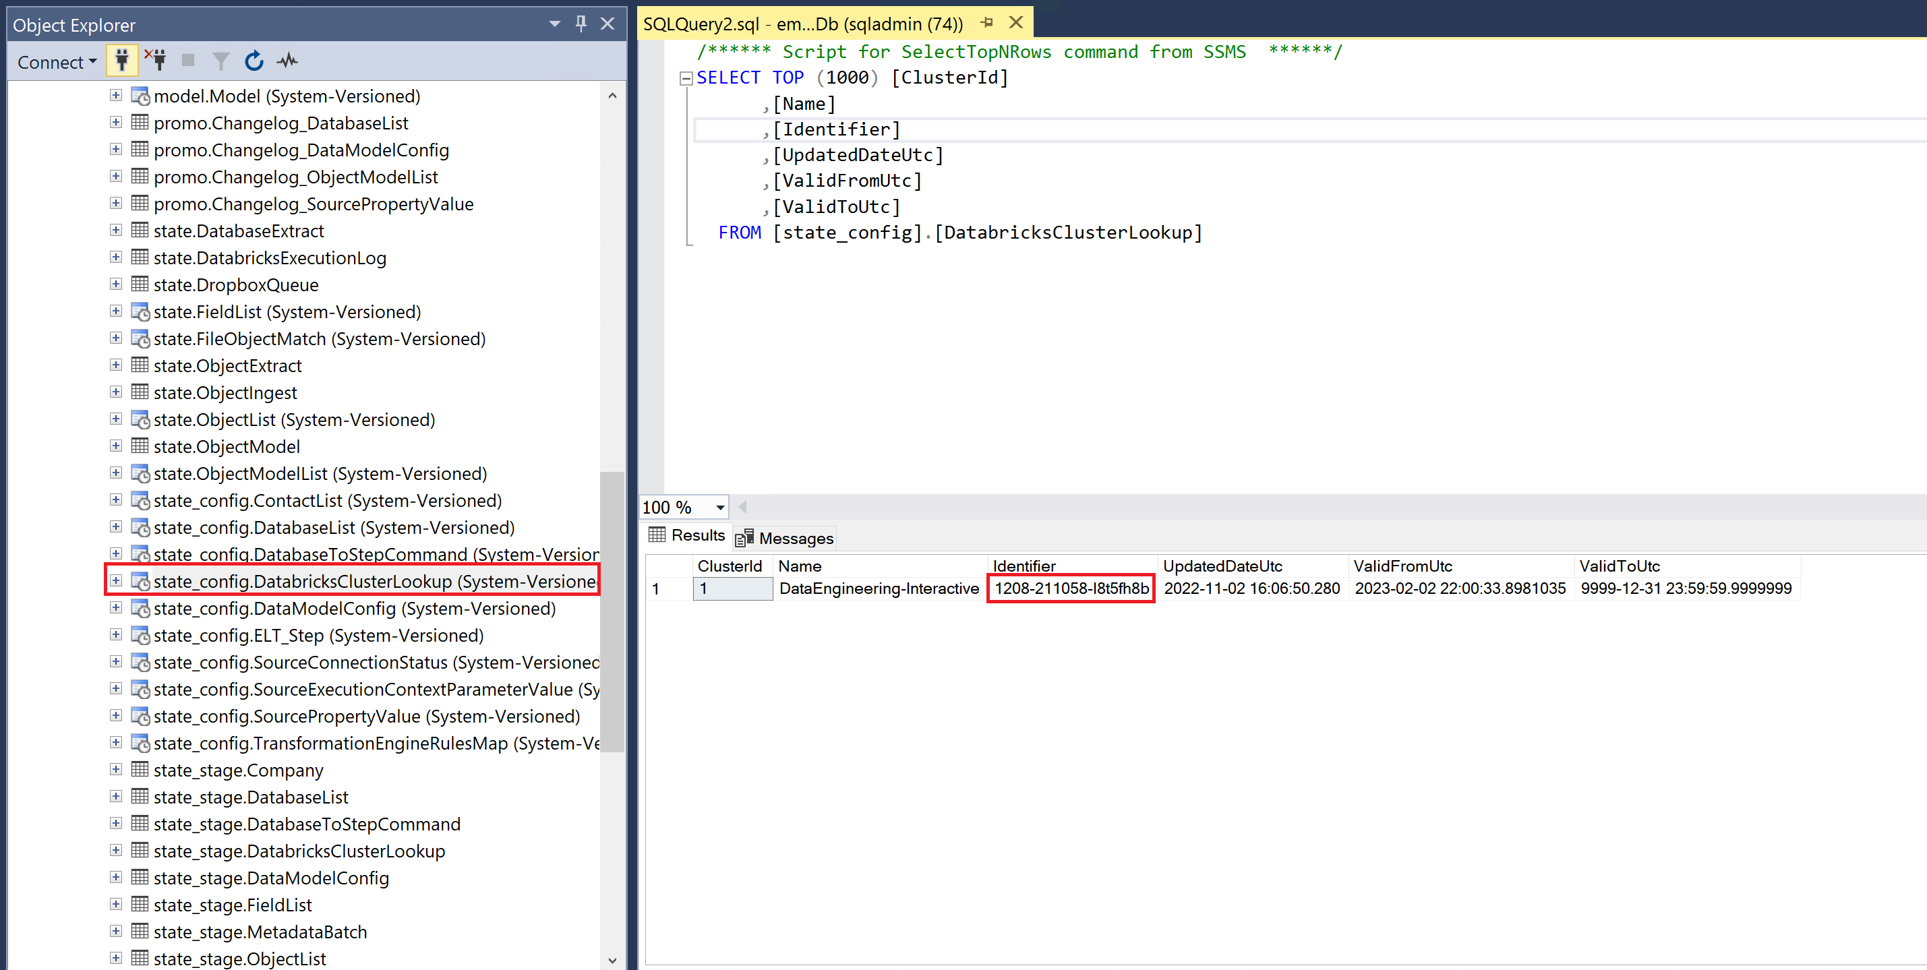Select the Results tab
1927x970 pixels.
[686, 535]
